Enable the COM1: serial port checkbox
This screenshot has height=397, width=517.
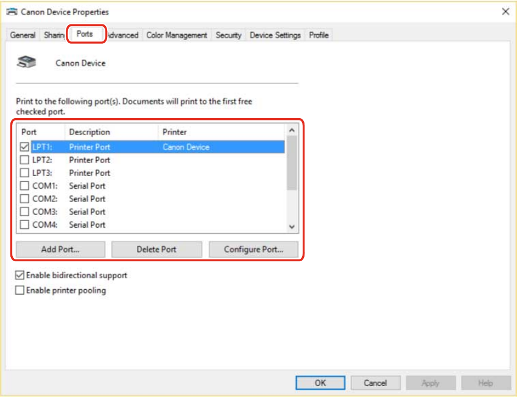pos(24,186)
